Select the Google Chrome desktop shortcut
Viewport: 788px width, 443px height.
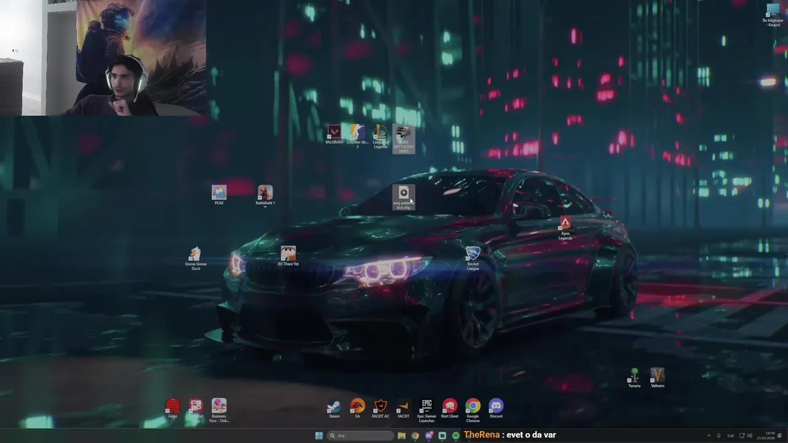[x=473, y=410]
